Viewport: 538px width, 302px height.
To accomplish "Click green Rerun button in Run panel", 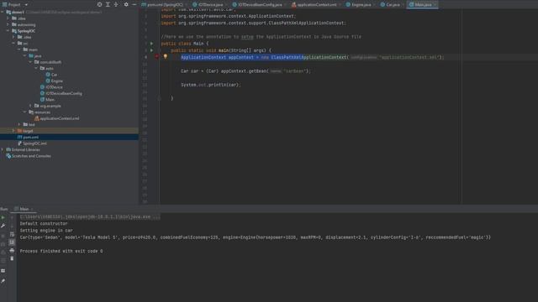I will click(3, 217).
